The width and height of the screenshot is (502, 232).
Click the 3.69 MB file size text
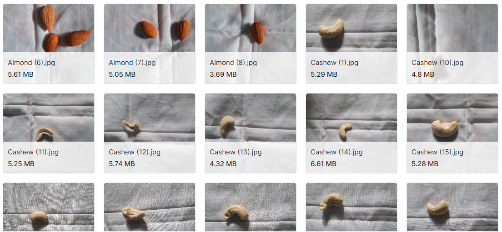[x=223, y=74]
